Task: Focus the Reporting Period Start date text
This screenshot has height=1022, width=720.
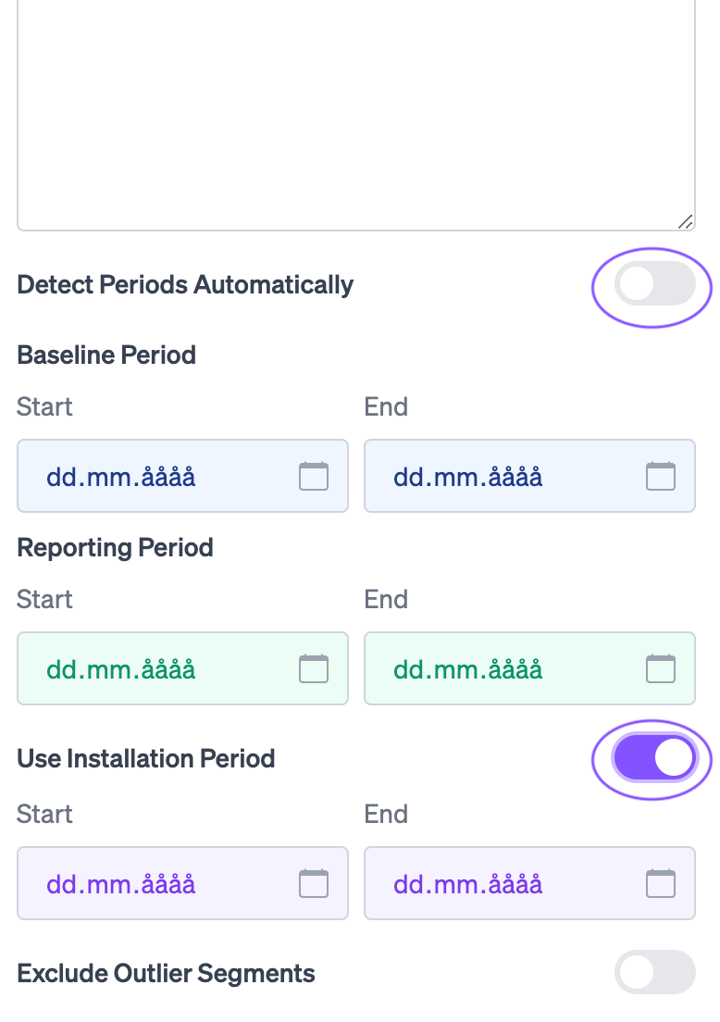Action: click(121, 669)
